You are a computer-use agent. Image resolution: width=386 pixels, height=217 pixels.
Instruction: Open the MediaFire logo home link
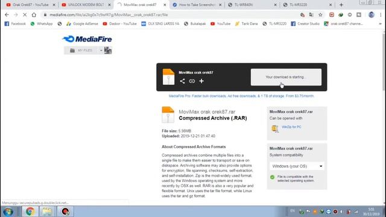(x=87, y=39)
